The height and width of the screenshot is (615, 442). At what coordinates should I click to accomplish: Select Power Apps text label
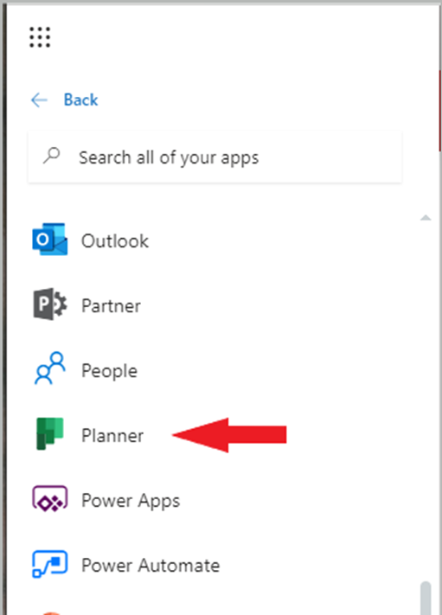pos(131,501)
